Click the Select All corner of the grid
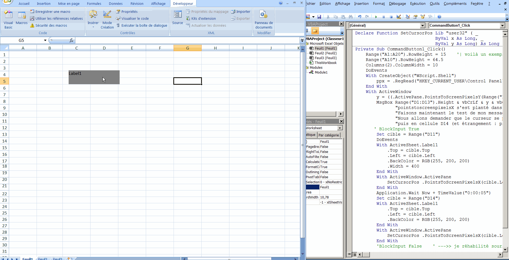The height and width of the screenshot is (260, 509). point(5,48)
